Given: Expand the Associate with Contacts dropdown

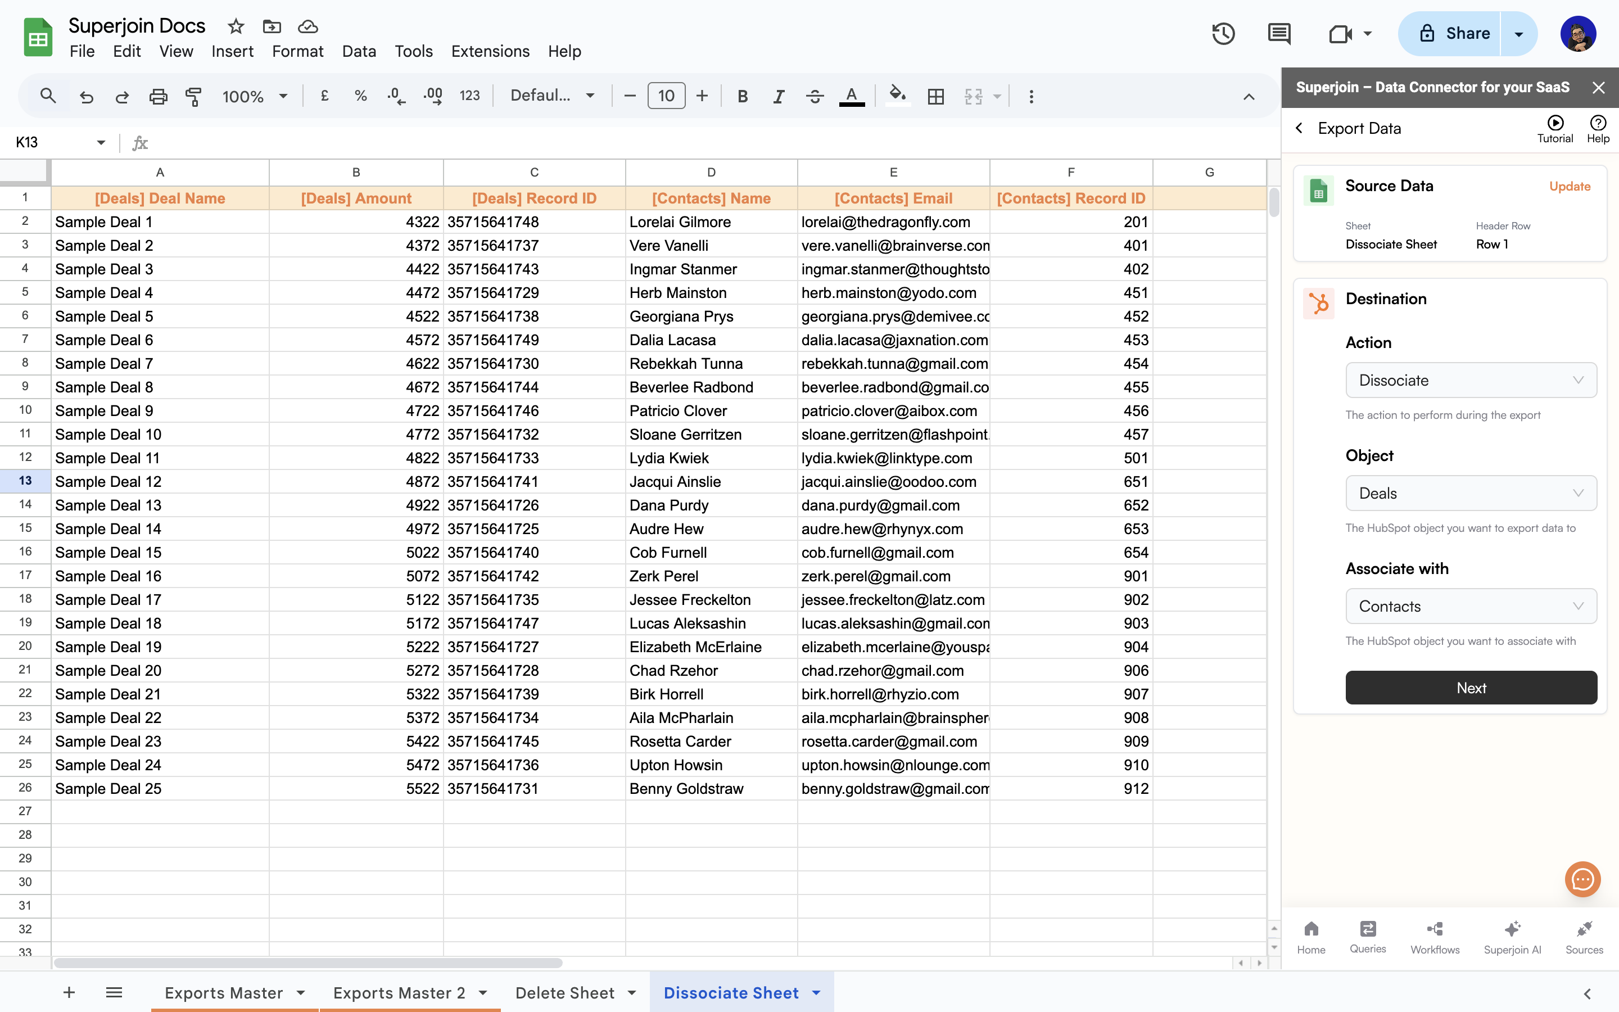Looking at the screenshot, I should [1471, 607].
